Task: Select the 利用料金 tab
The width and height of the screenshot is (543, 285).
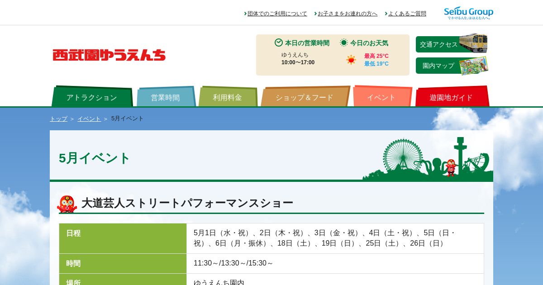Action: [x=228, y=96]
